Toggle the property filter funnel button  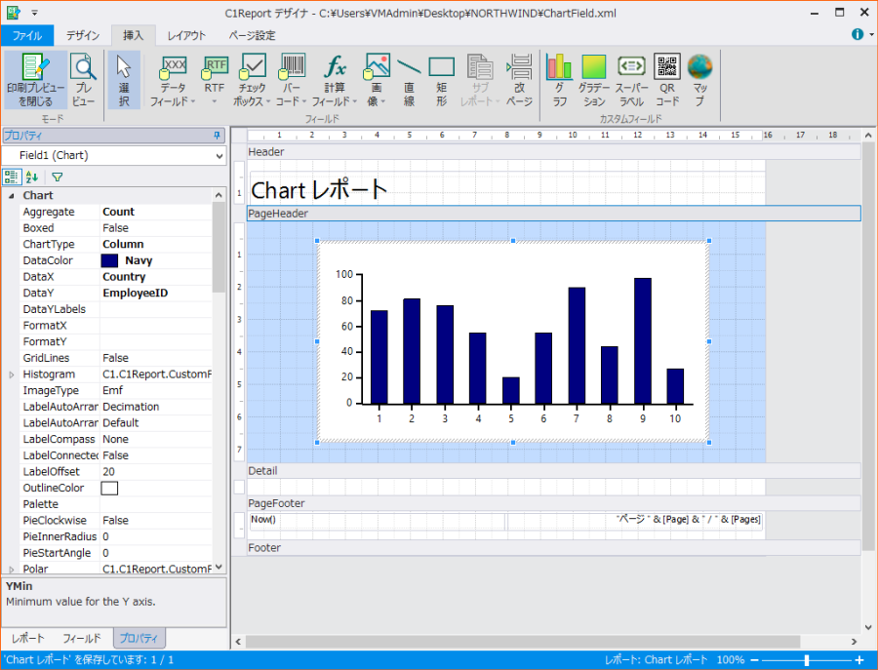click(57, 177)
